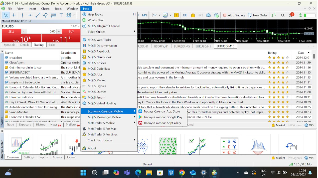Draw a vertical line tool
318x178 pixels.
point(22,15)
